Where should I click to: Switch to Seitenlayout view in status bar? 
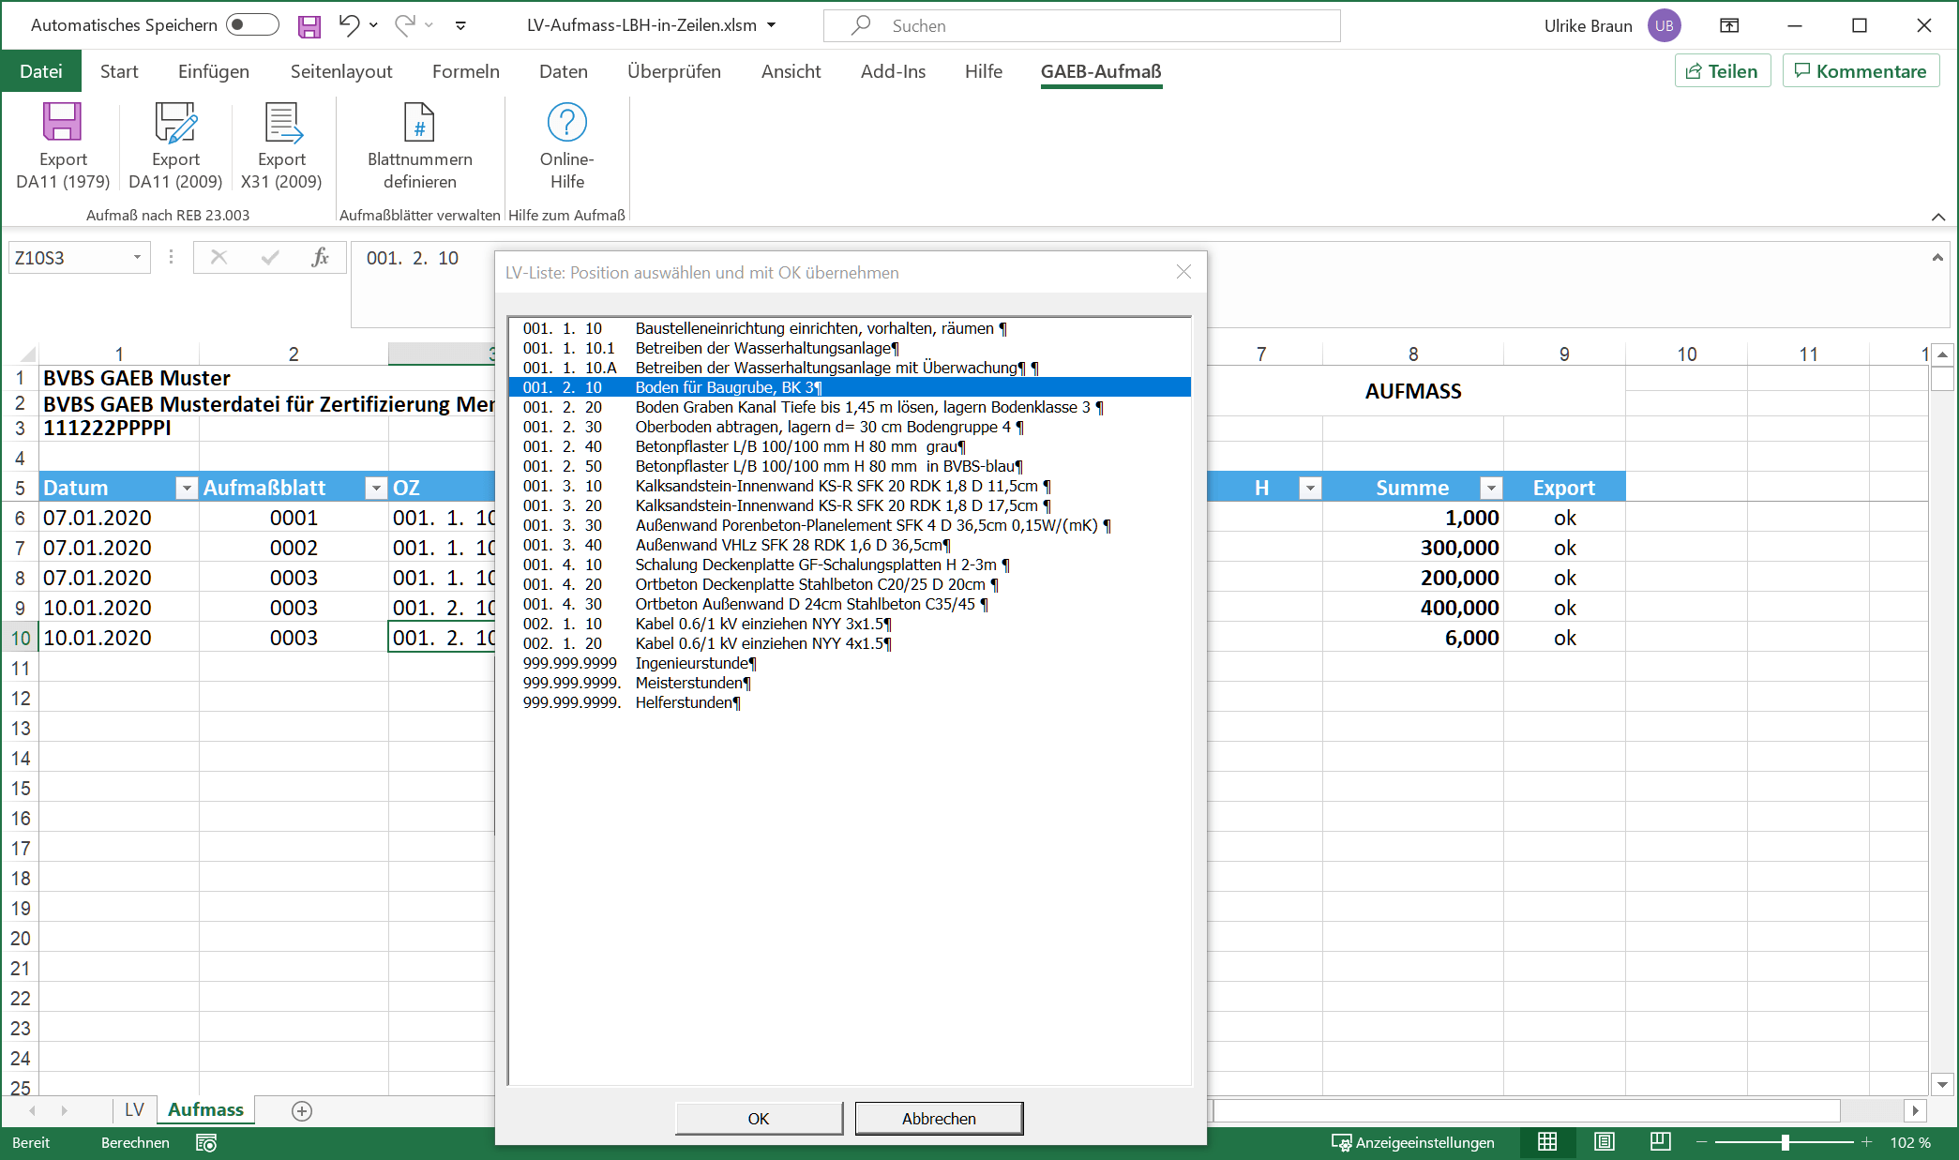(1604, 1142)
